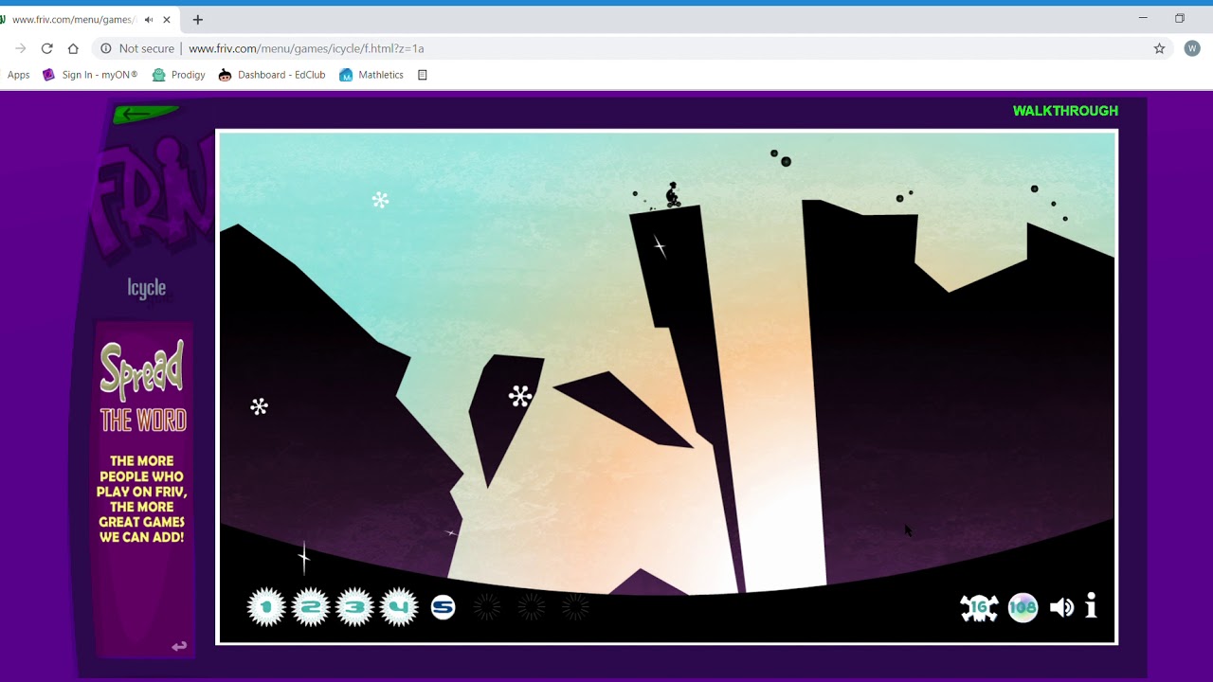Click the cyclist character on the cliff
This screenshot has height=682, width=1213.
click(x=672, y=195)
